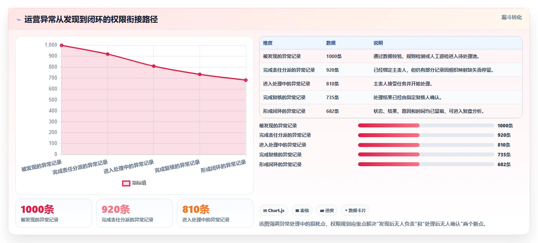Screen dimensions: 538x243
Task: Click table cell 完成责任分派的异常记录
Action: click(289, 70)
